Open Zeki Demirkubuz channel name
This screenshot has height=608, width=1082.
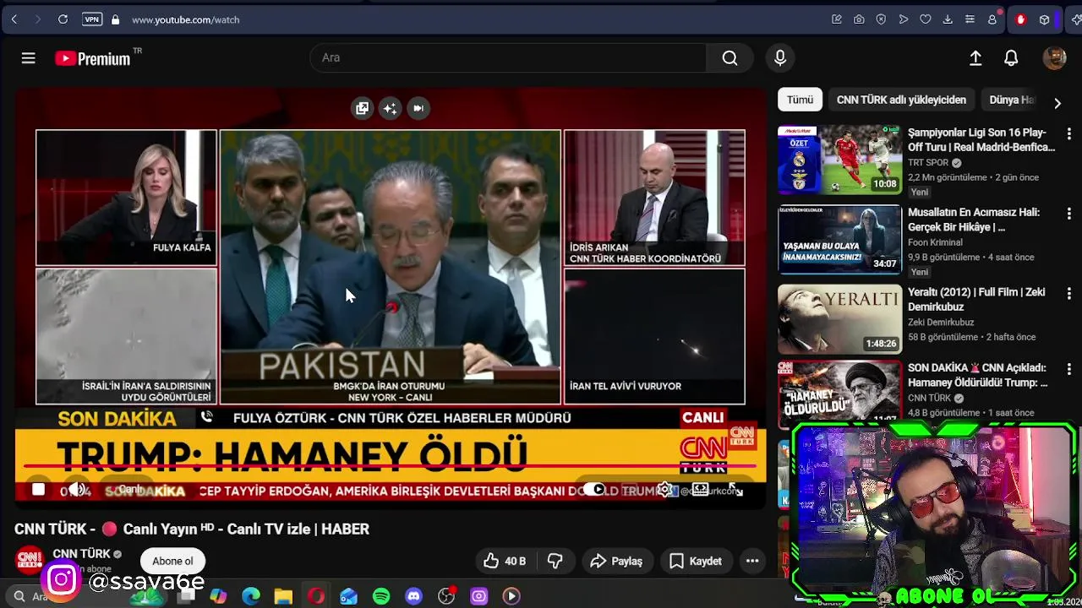coord(941,323)
